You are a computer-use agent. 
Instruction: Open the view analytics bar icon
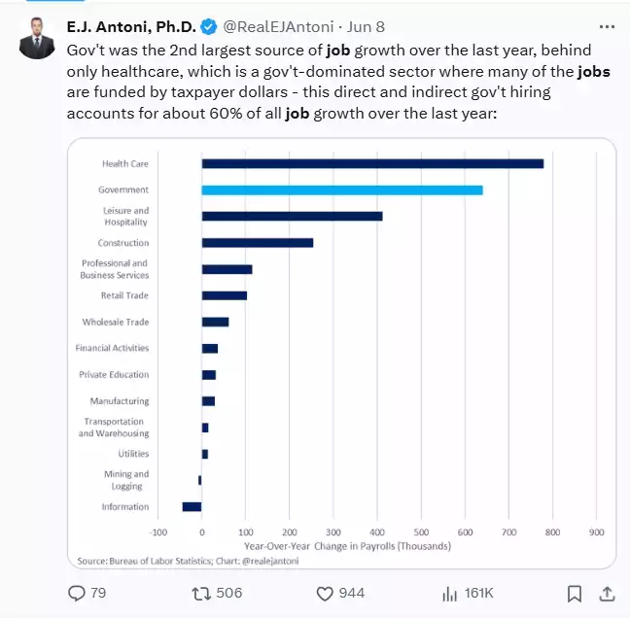(x=450, y=593)
